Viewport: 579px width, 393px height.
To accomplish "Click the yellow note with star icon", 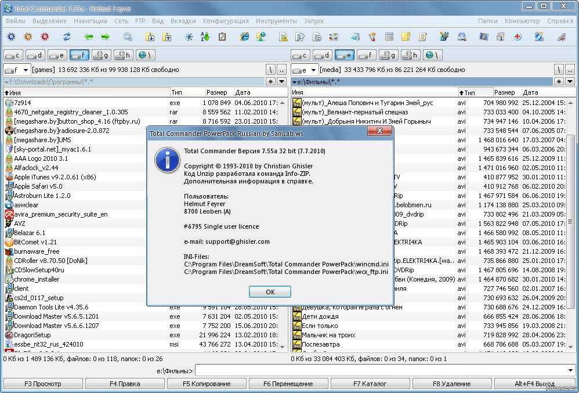I will click(406, 37).
